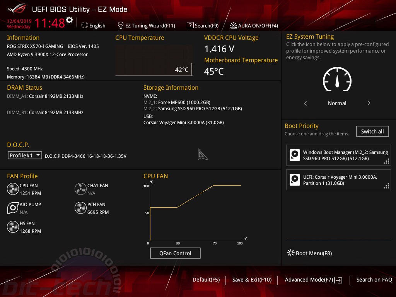Click drag handle on Windows Boot Manager entry

tap(386, 161)
